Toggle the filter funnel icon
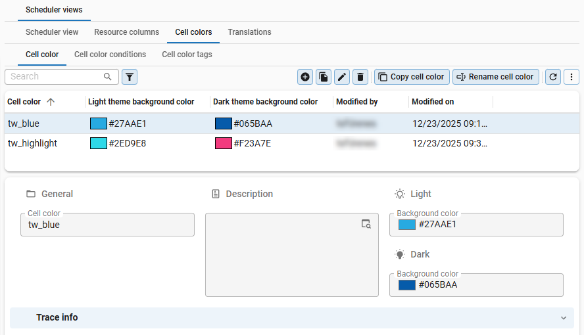Screen dimensions: 584x335 coord(130,77)
